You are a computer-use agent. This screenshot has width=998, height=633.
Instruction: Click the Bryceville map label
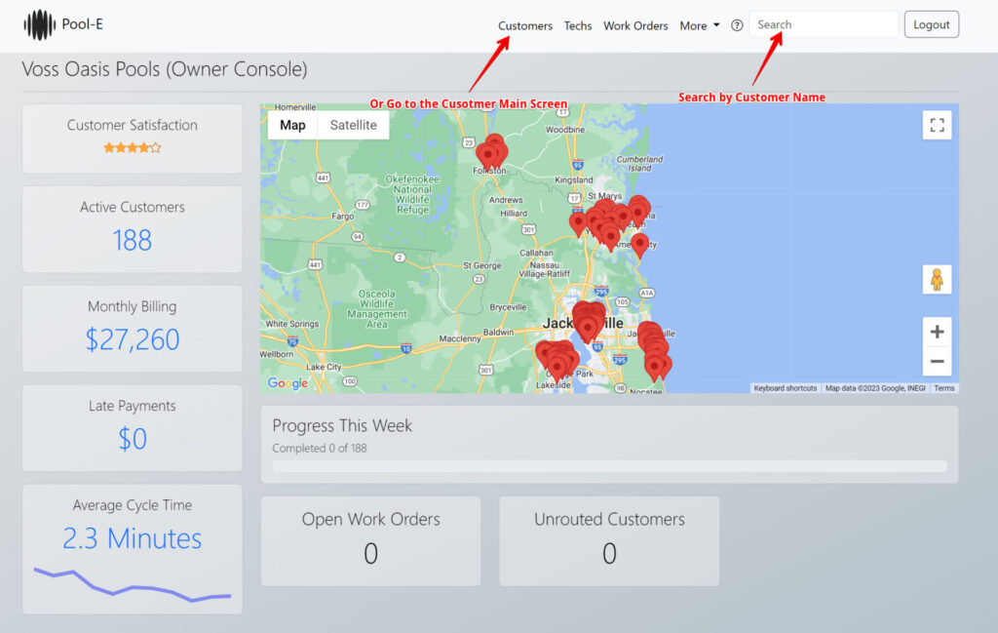508,307
